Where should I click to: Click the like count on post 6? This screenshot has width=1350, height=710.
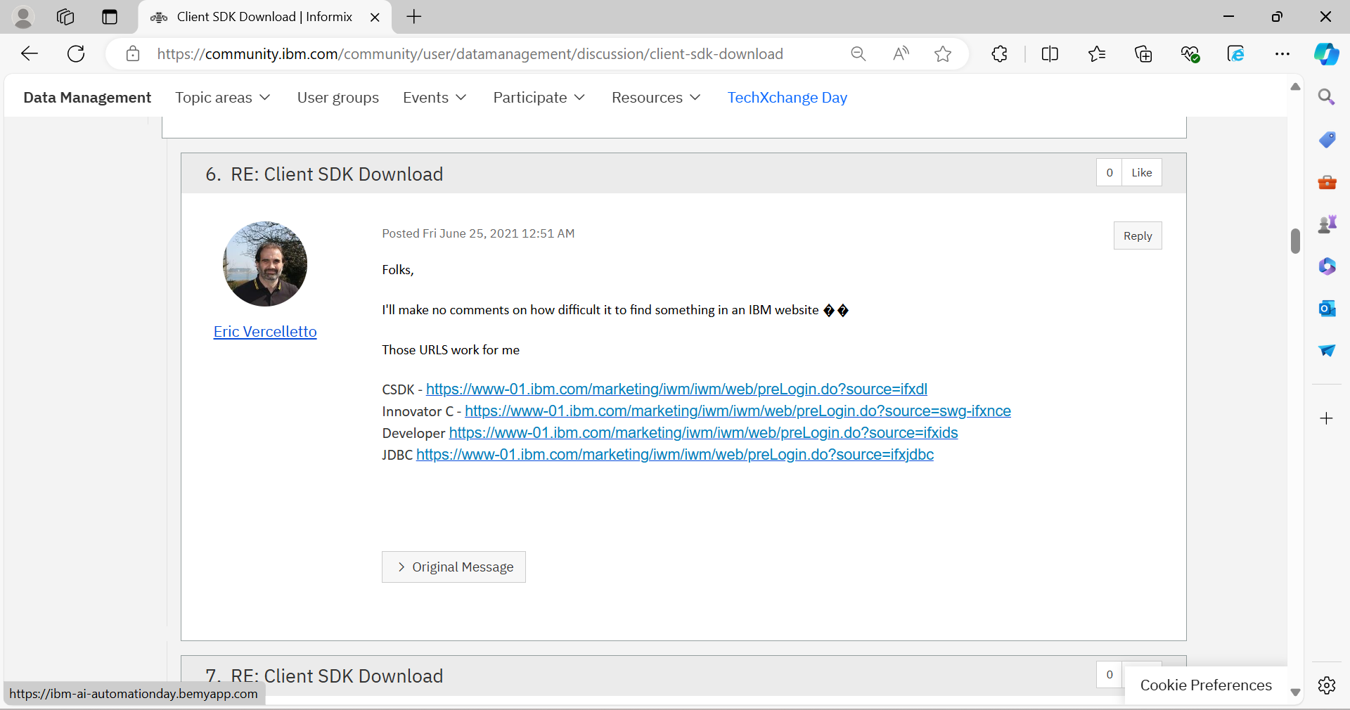point(1110,173)
